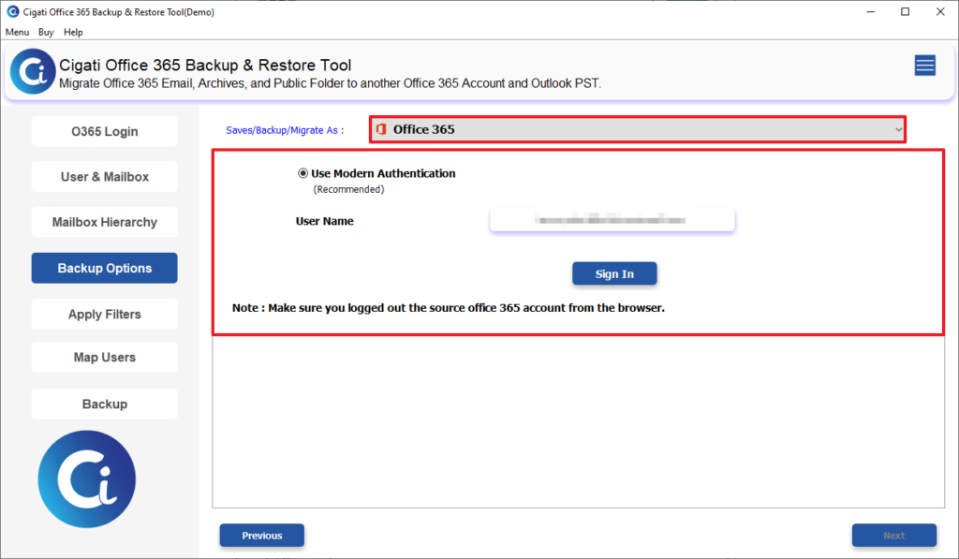Viewport: 959px width, 559px height.
Task: Minimize the application window
Action: coord(870,11)
